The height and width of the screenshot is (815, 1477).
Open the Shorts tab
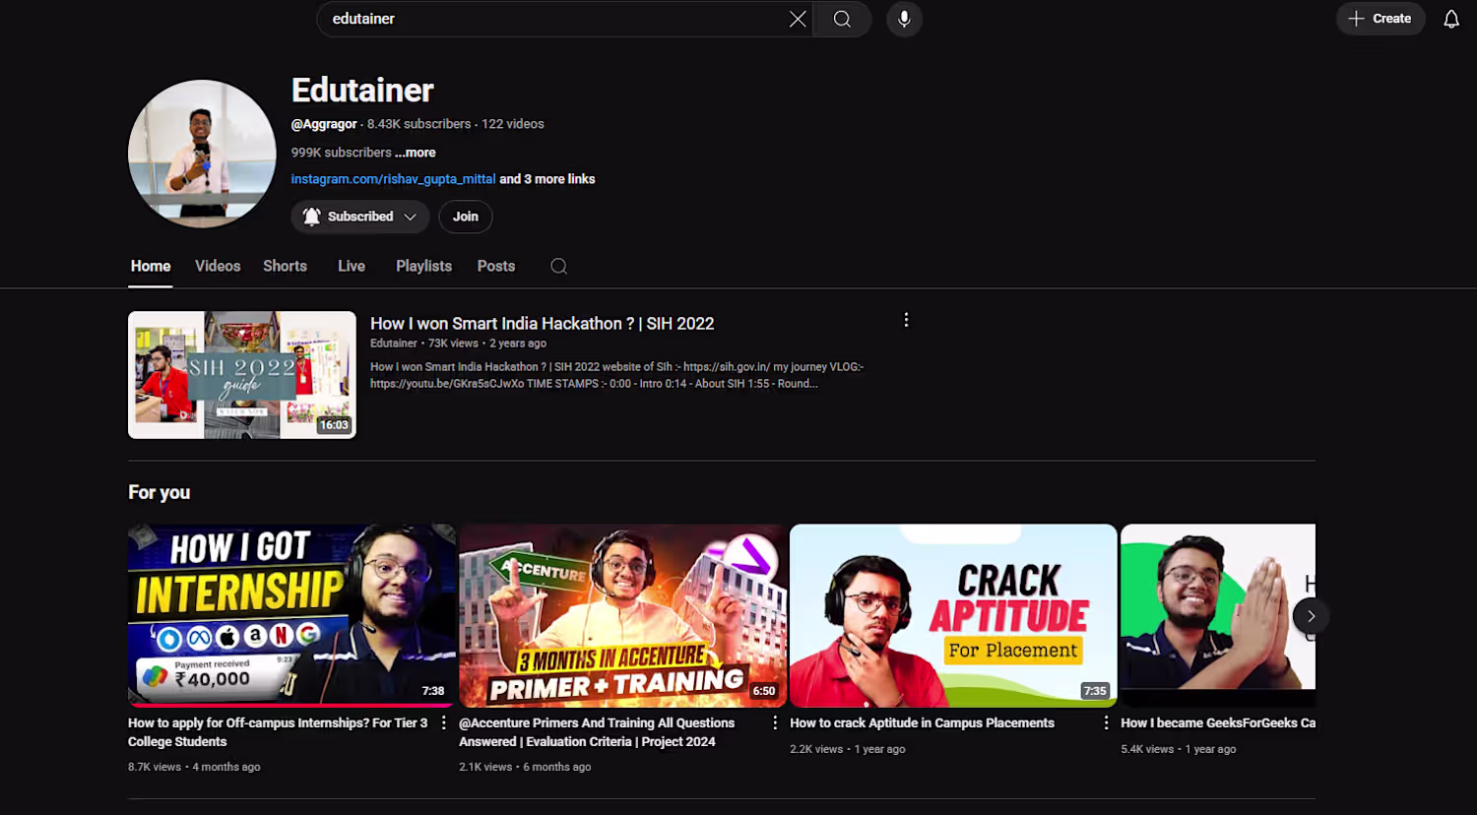pyautogui.click(x=285, y=266)
